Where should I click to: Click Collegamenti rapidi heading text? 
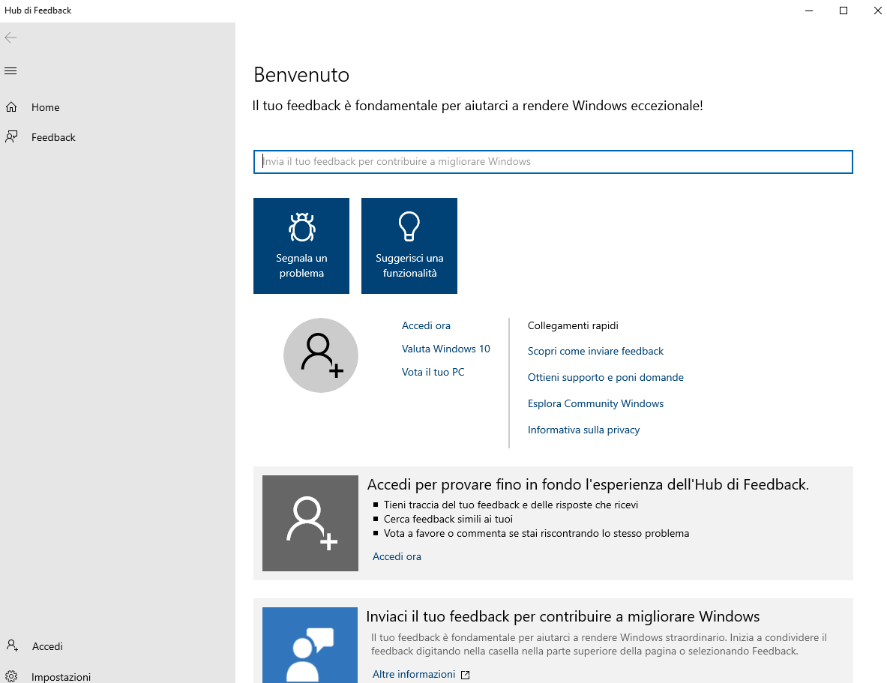coord(573,325)
